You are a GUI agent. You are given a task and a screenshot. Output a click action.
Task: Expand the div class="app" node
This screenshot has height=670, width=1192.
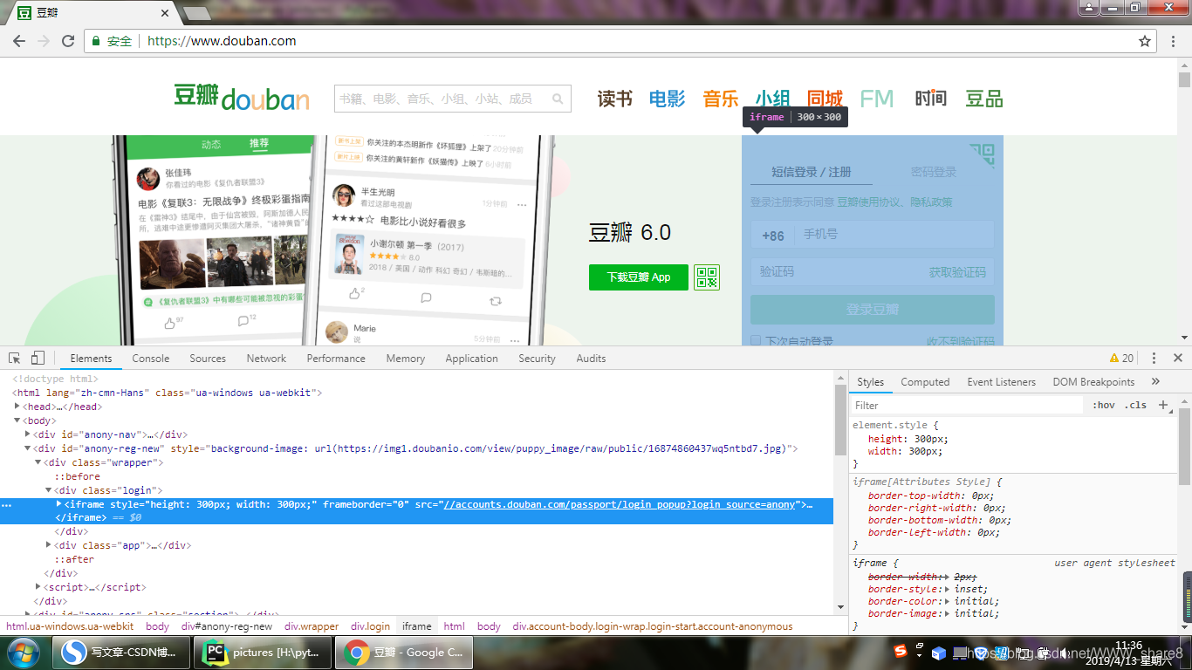(49, 545)
